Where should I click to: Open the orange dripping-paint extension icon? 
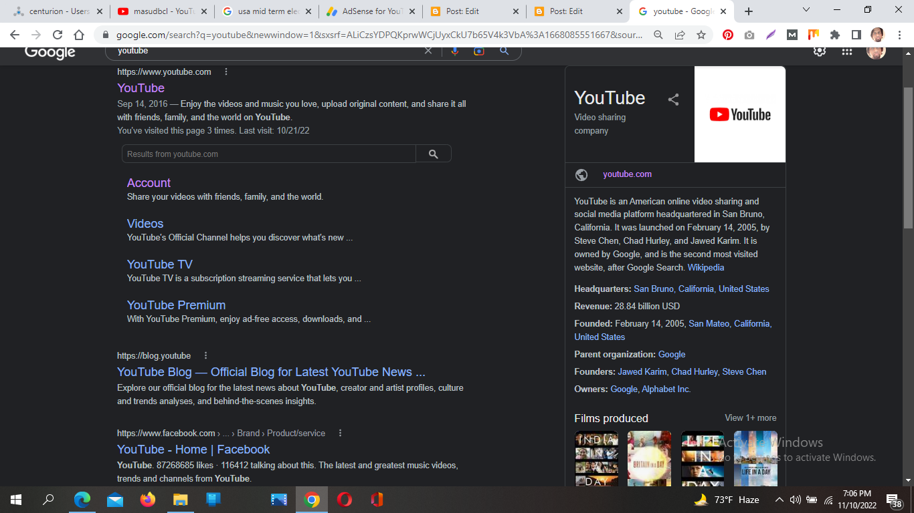(814, 35)
